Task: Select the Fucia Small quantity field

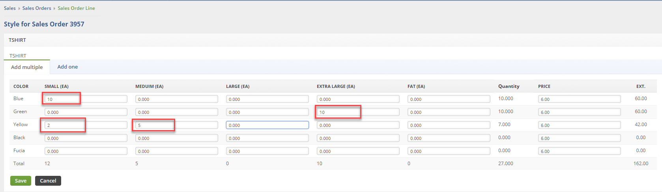Action: pyautogui.click(x=86, y=151)
